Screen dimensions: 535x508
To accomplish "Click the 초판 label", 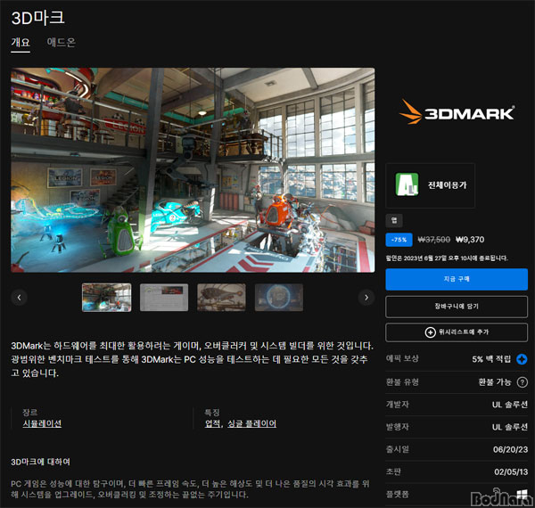I will click(x=393, y=471).
